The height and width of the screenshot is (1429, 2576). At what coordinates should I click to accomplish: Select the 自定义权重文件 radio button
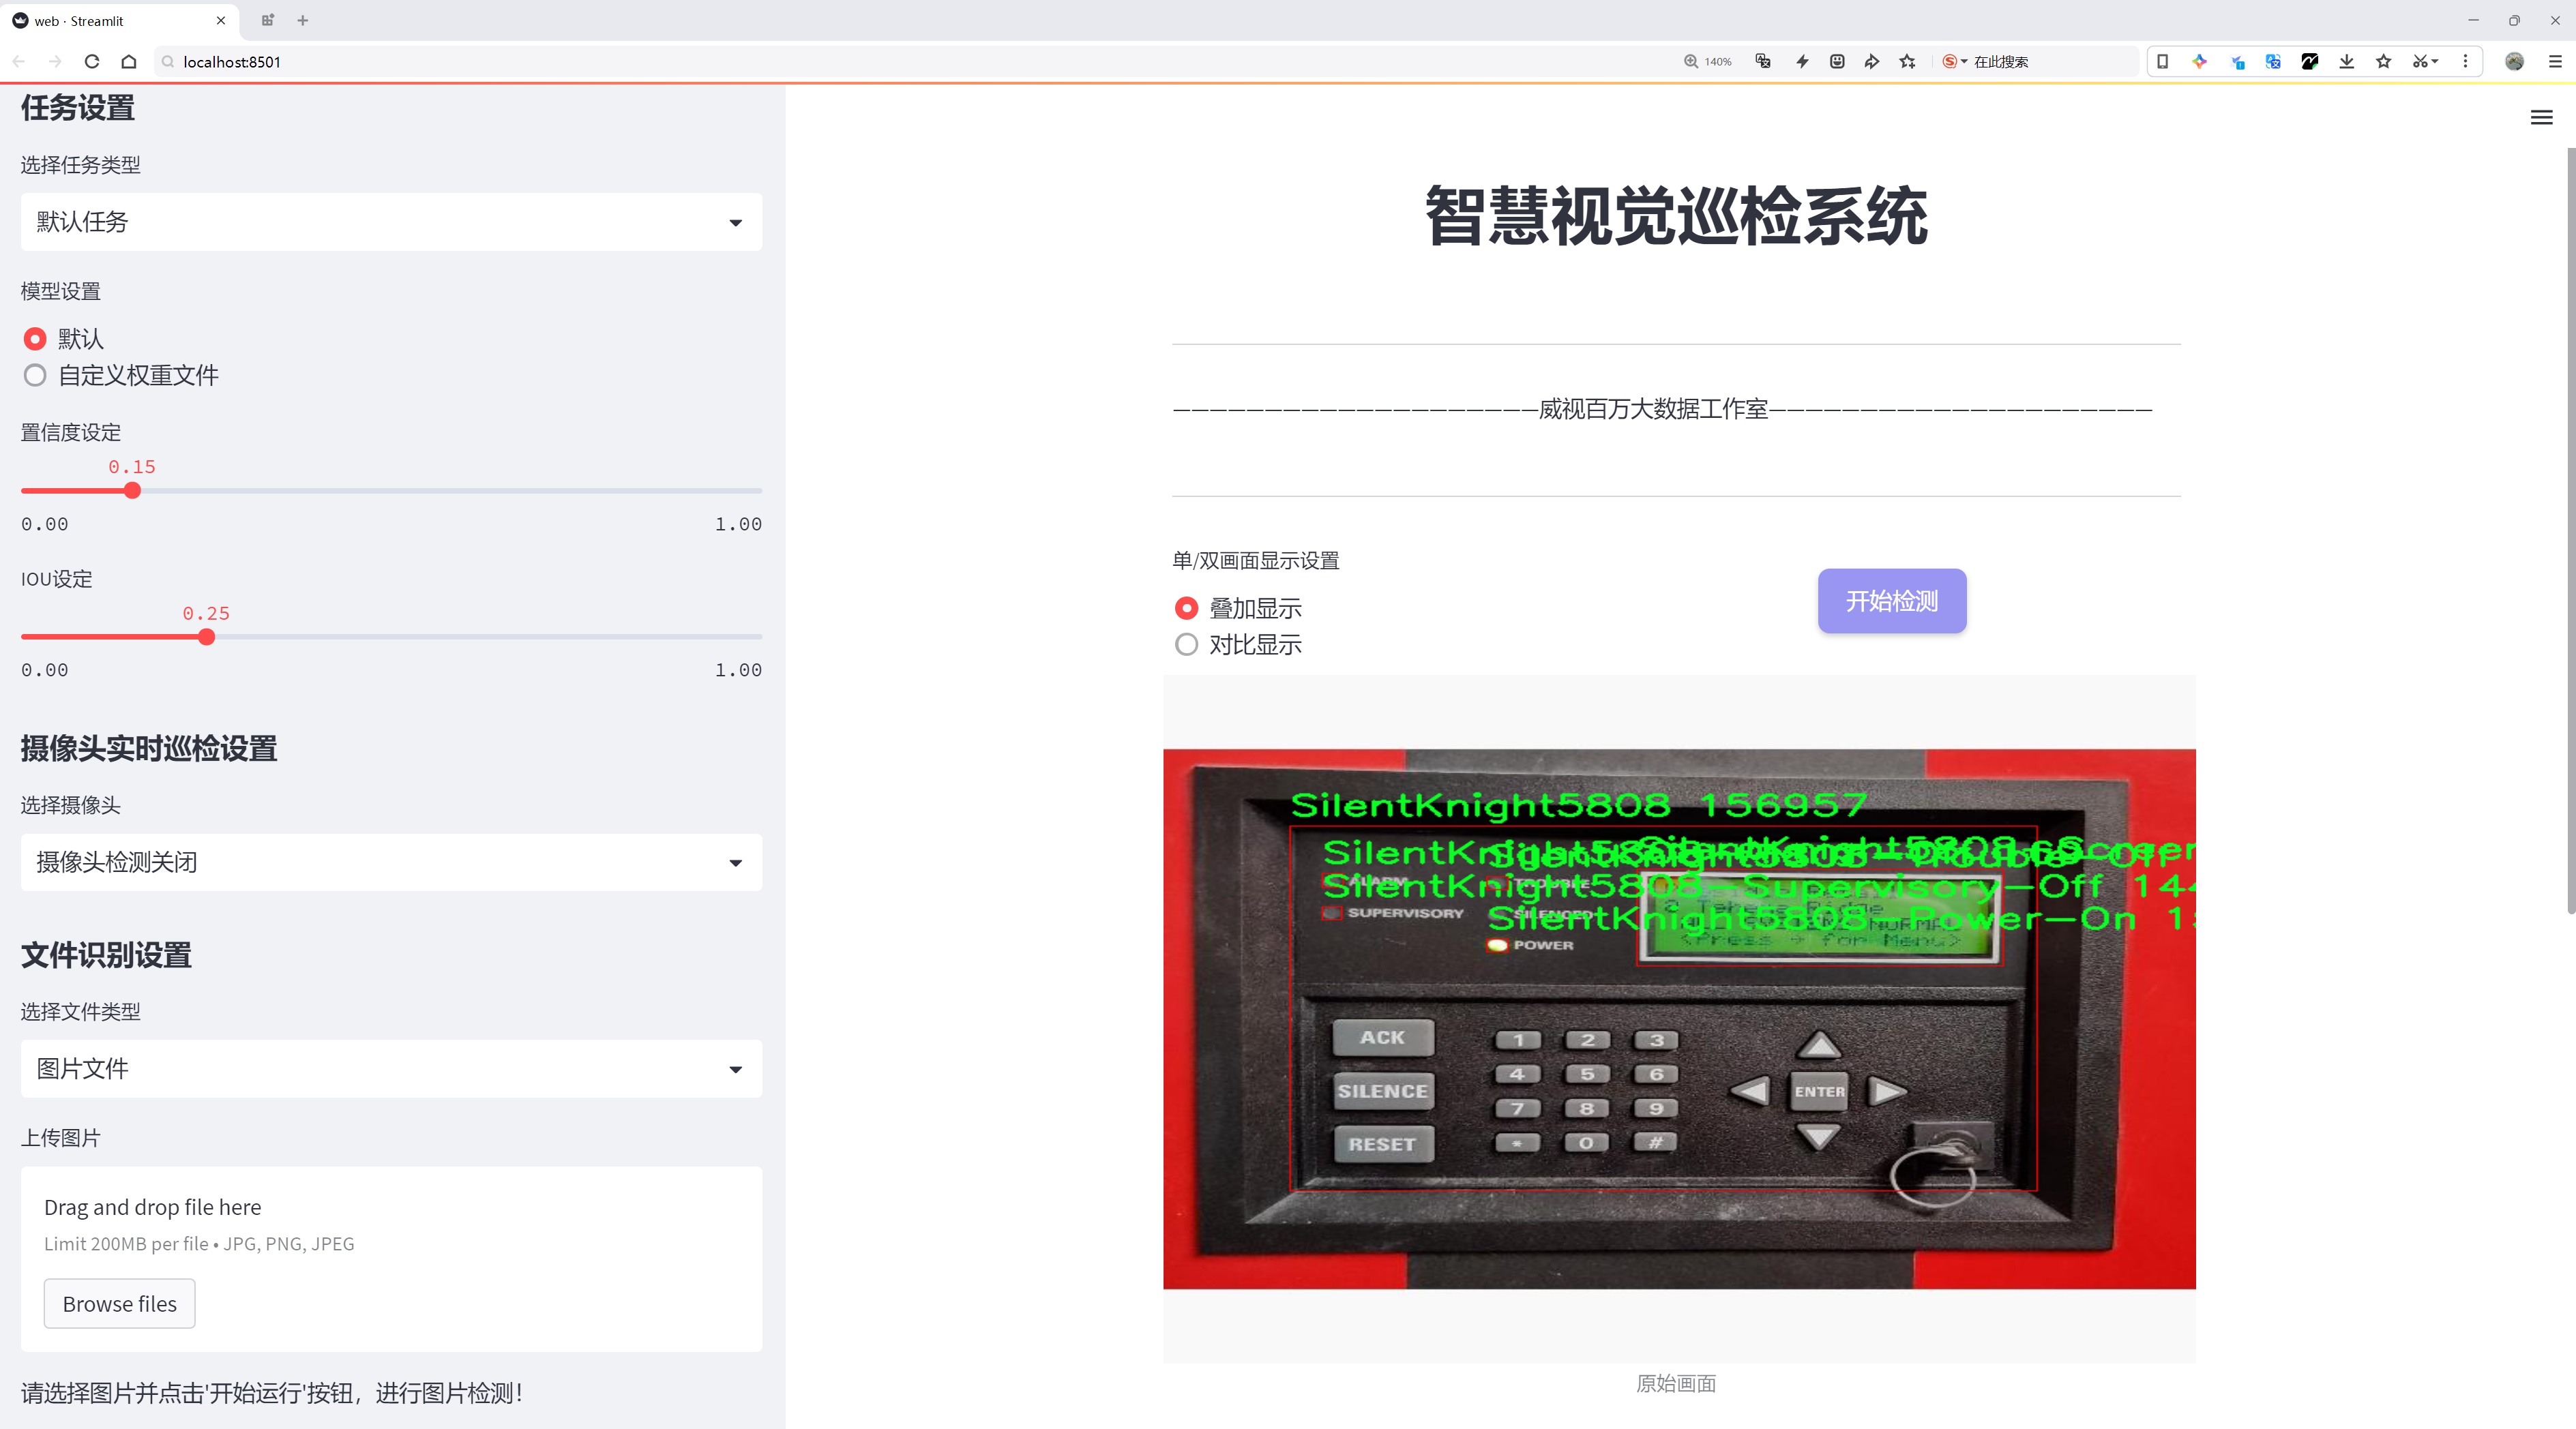[x=35, y=376]
